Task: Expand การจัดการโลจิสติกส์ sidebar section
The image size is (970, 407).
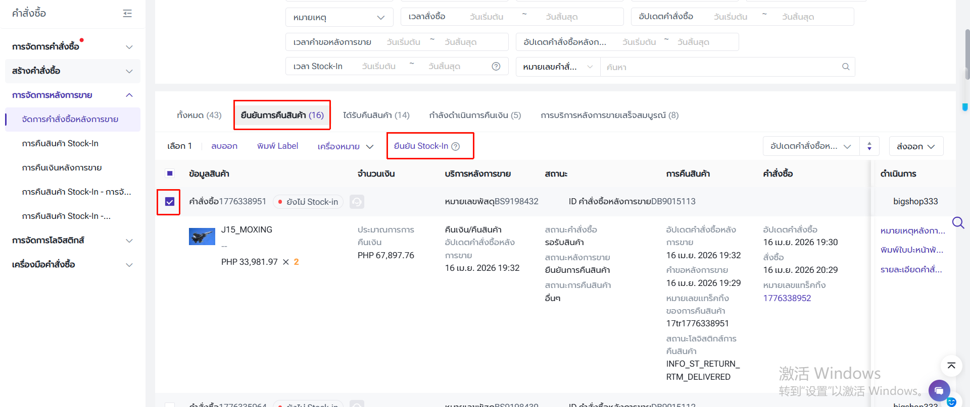Action: [72, 241]
